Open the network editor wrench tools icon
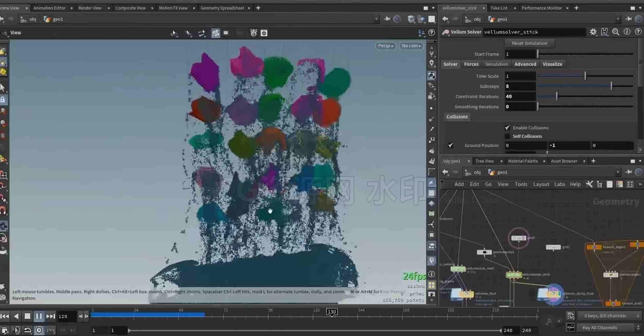The width and height of the screenshot is (644, 336). click(589, 184)
